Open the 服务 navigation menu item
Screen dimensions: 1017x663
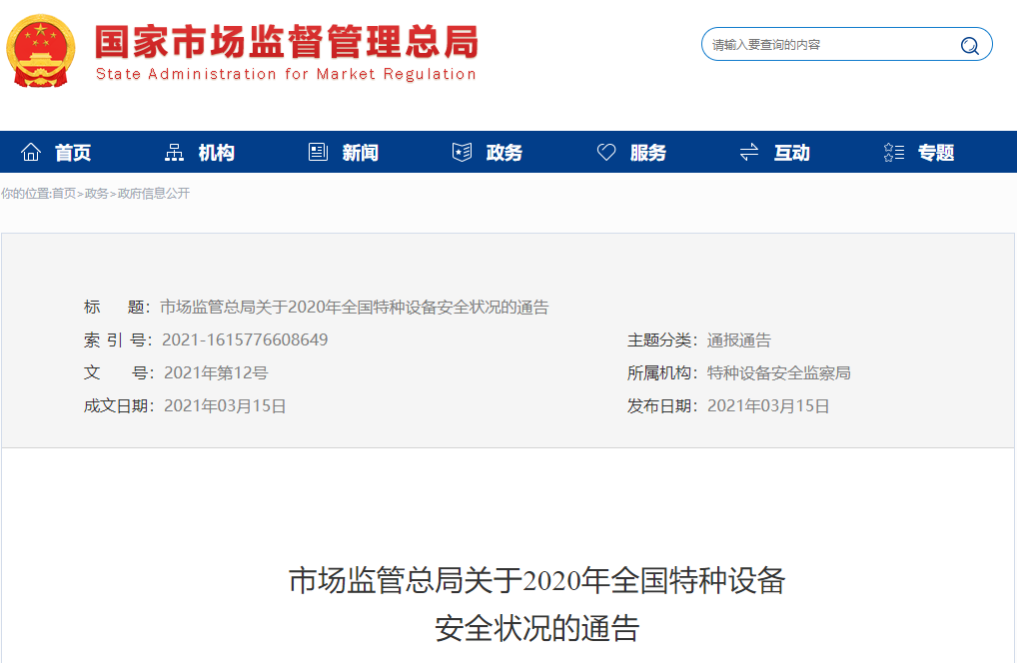(x=648, y=153)
